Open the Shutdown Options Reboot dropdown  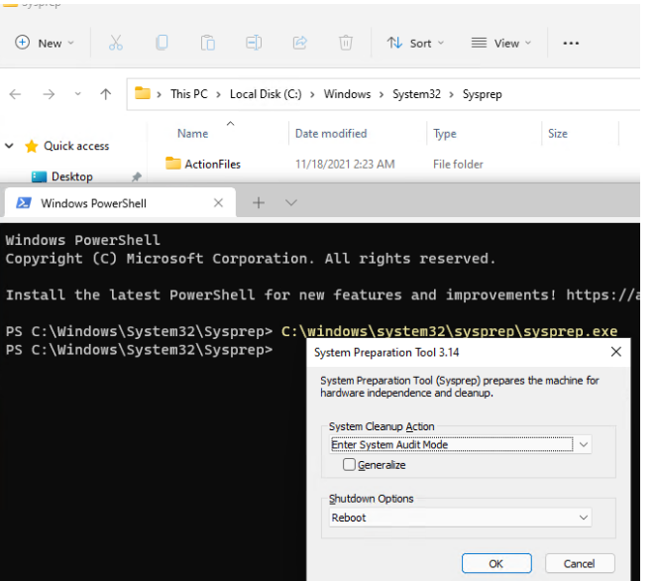460,518
